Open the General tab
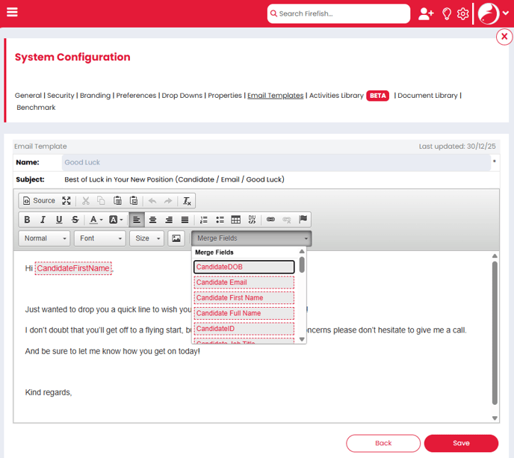This screenshot has width=514, height=458. pos(28,96)
